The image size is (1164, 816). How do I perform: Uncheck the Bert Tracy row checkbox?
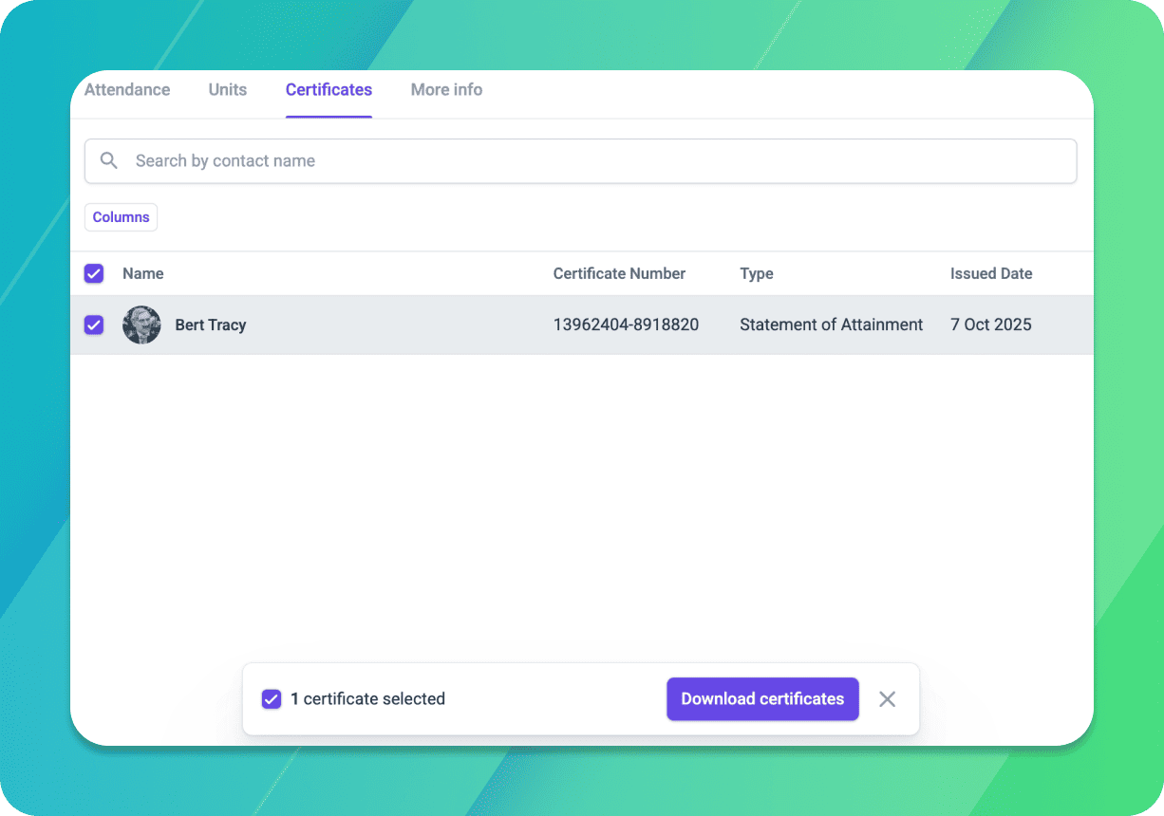(x=94, y=325)
